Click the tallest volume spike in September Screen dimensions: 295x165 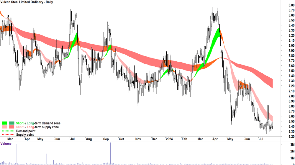tap(110, 153)
